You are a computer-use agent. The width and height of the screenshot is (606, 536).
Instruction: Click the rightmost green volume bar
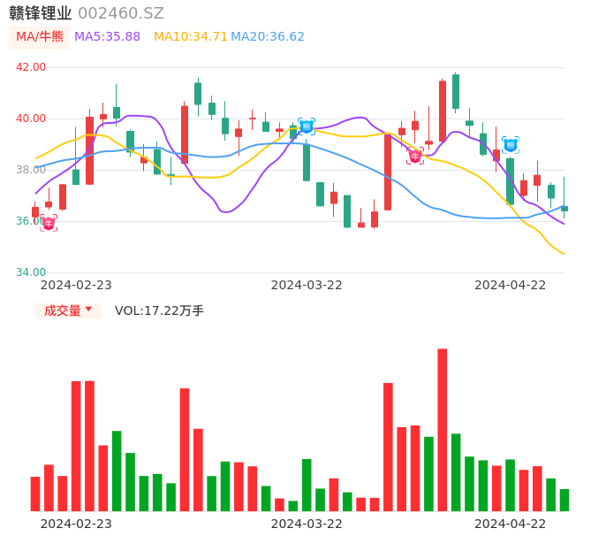[564, 500]
